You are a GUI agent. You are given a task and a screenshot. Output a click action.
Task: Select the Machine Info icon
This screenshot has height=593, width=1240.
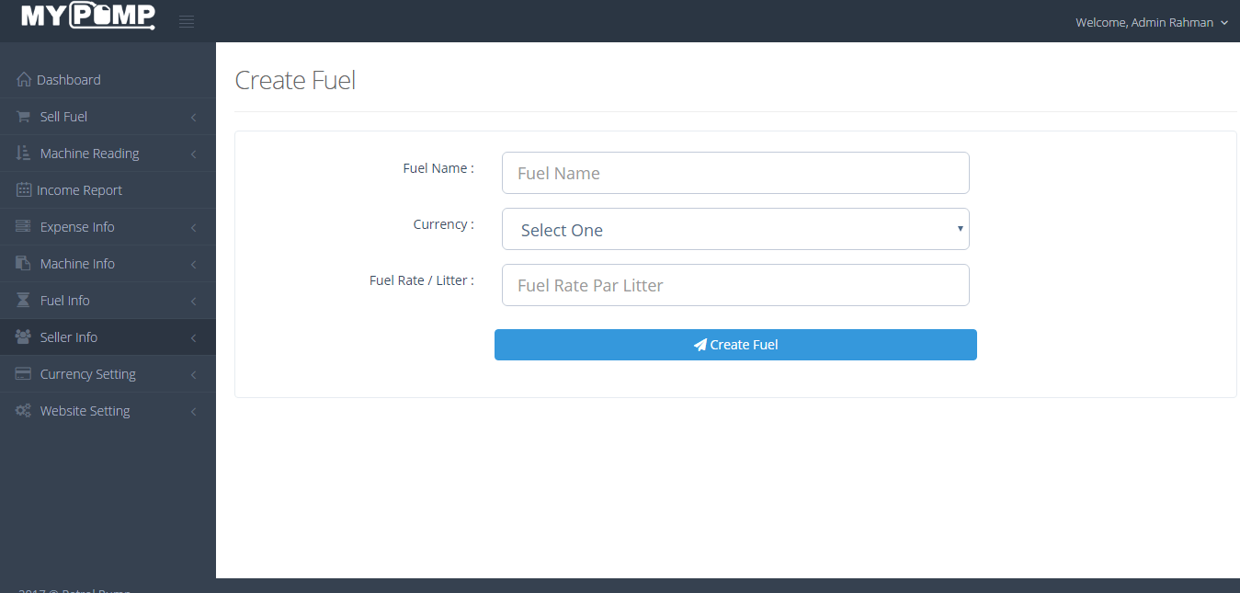point(22,263)
